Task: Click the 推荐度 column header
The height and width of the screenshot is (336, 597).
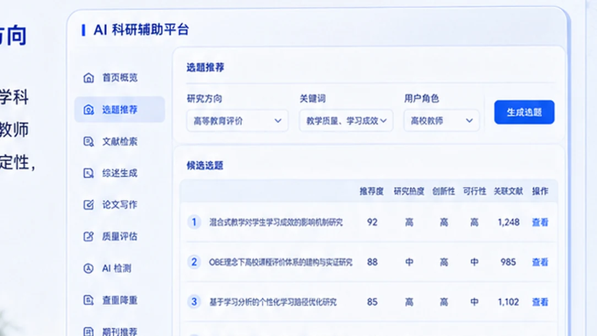Action: [372, 191]
